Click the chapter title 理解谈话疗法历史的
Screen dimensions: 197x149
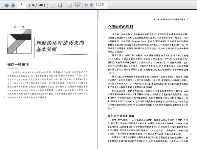tap(60, 43)
